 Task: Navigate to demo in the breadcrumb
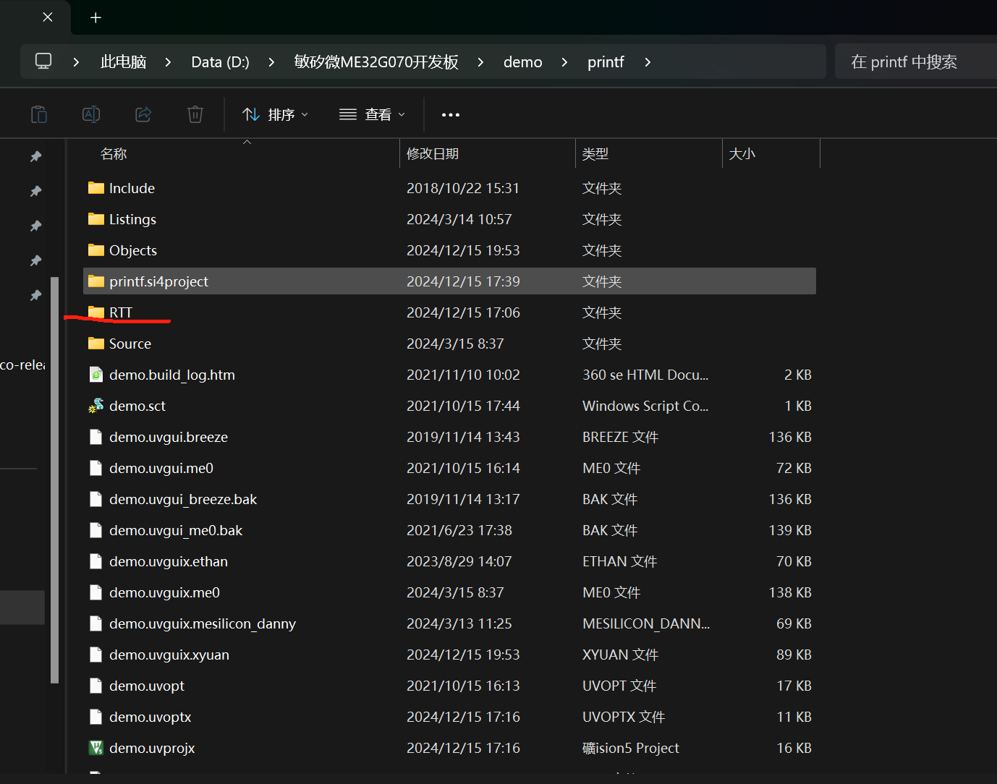pos(523,62)
